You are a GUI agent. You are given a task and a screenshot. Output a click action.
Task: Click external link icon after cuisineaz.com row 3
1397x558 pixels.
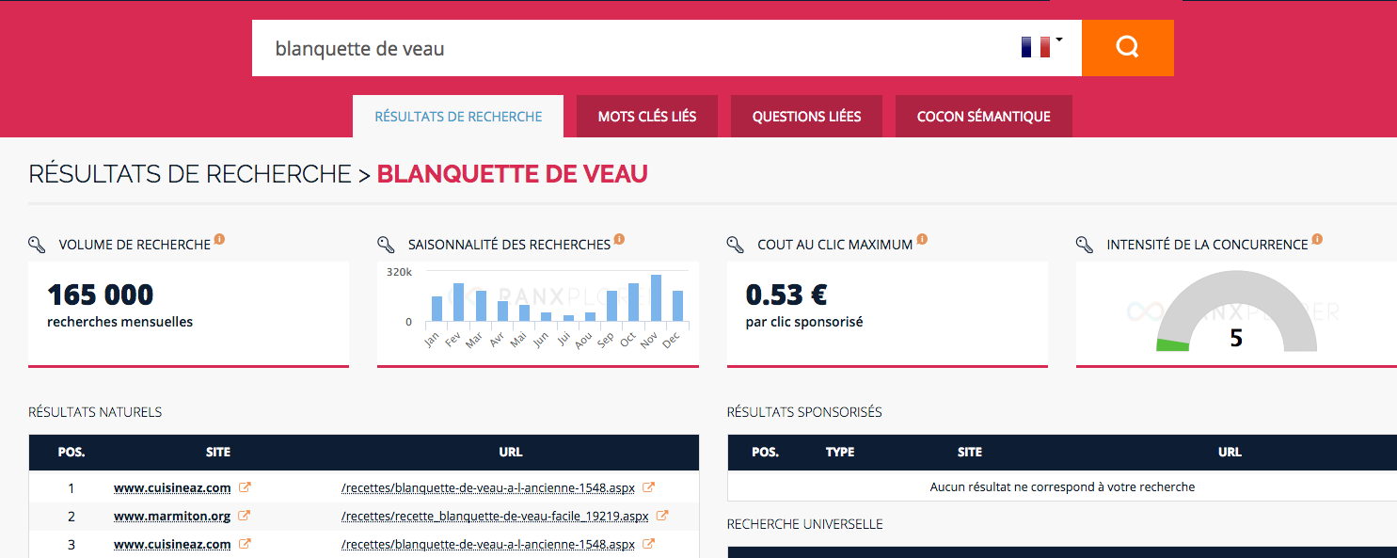(245, 544)
